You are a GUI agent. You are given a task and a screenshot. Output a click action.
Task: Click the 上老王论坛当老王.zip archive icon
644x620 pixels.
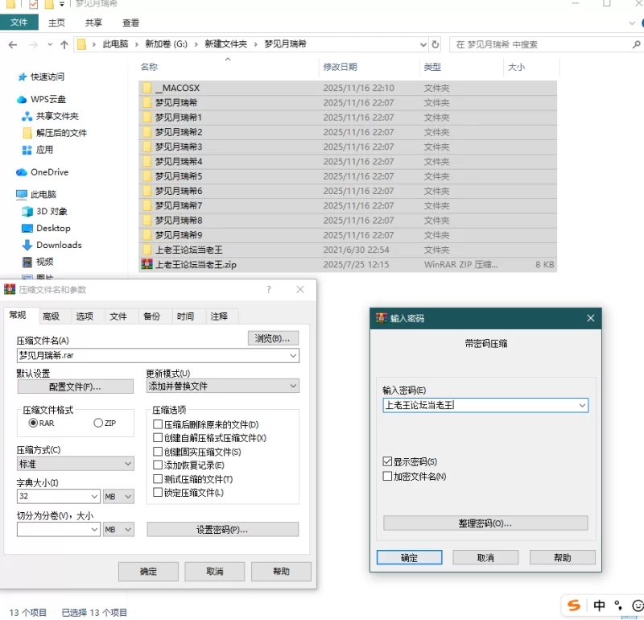[147, 264]
